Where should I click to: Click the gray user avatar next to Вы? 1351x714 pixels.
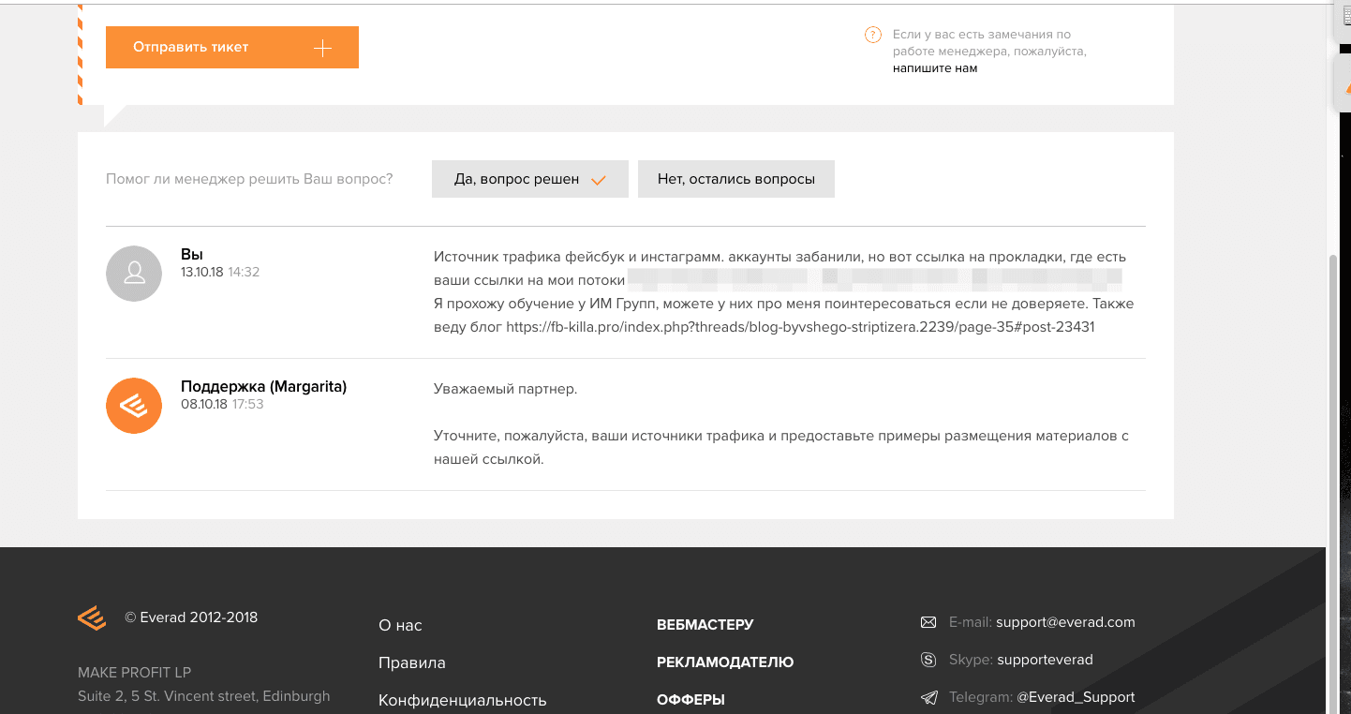point(134,274)
